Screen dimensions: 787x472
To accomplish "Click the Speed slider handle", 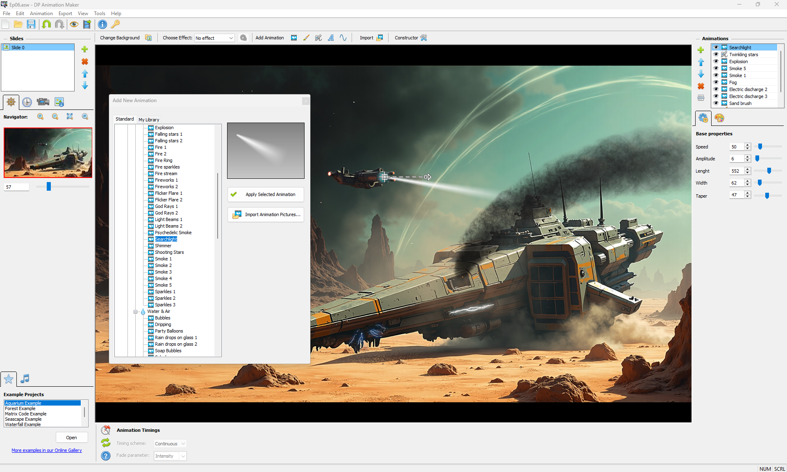I will [760, 147].
